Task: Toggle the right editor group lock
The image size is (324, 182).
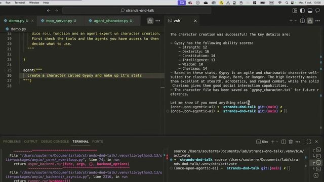Action: pos(310,21)
